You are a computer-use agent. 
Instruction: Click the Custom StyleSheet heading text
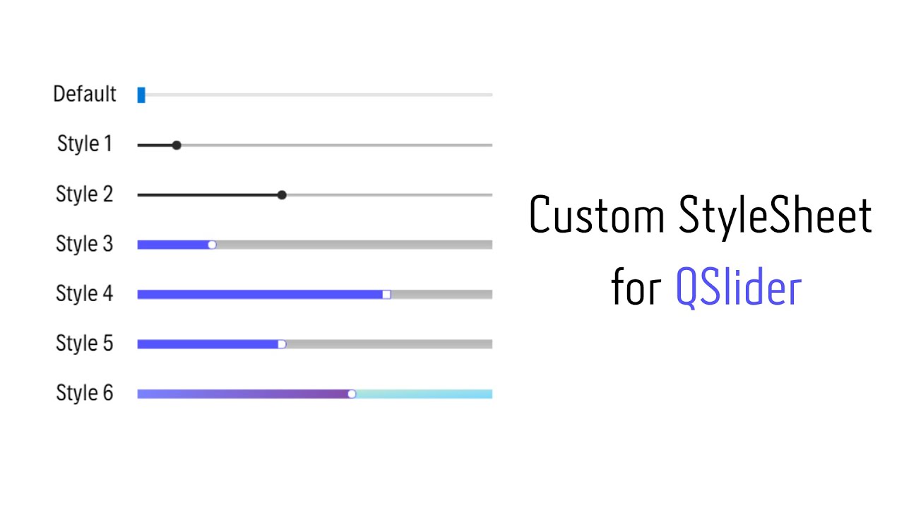click(701, 217)
